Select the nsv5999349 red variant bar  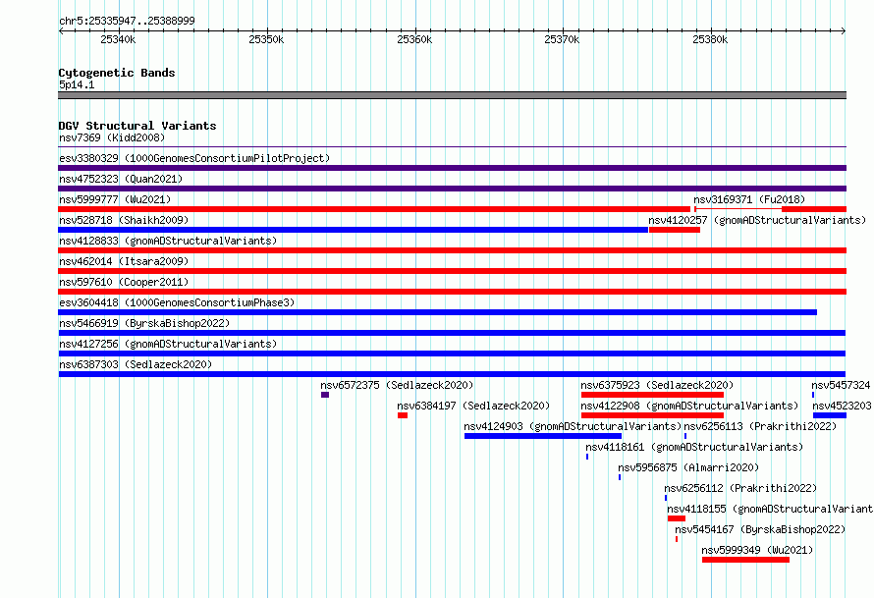(x=745, y=560)
